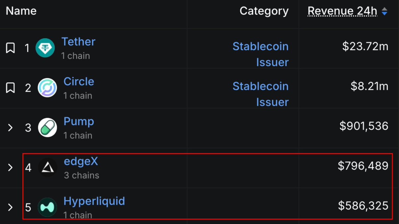The height and width of the screenshot is (224, 399).
Task: Click the sort arrows beside Revenue 24h
Action: pyautogui.click(x=385, y=11)
